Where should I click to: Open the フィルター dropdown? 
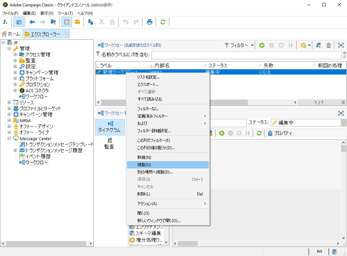tap(239, 45)
